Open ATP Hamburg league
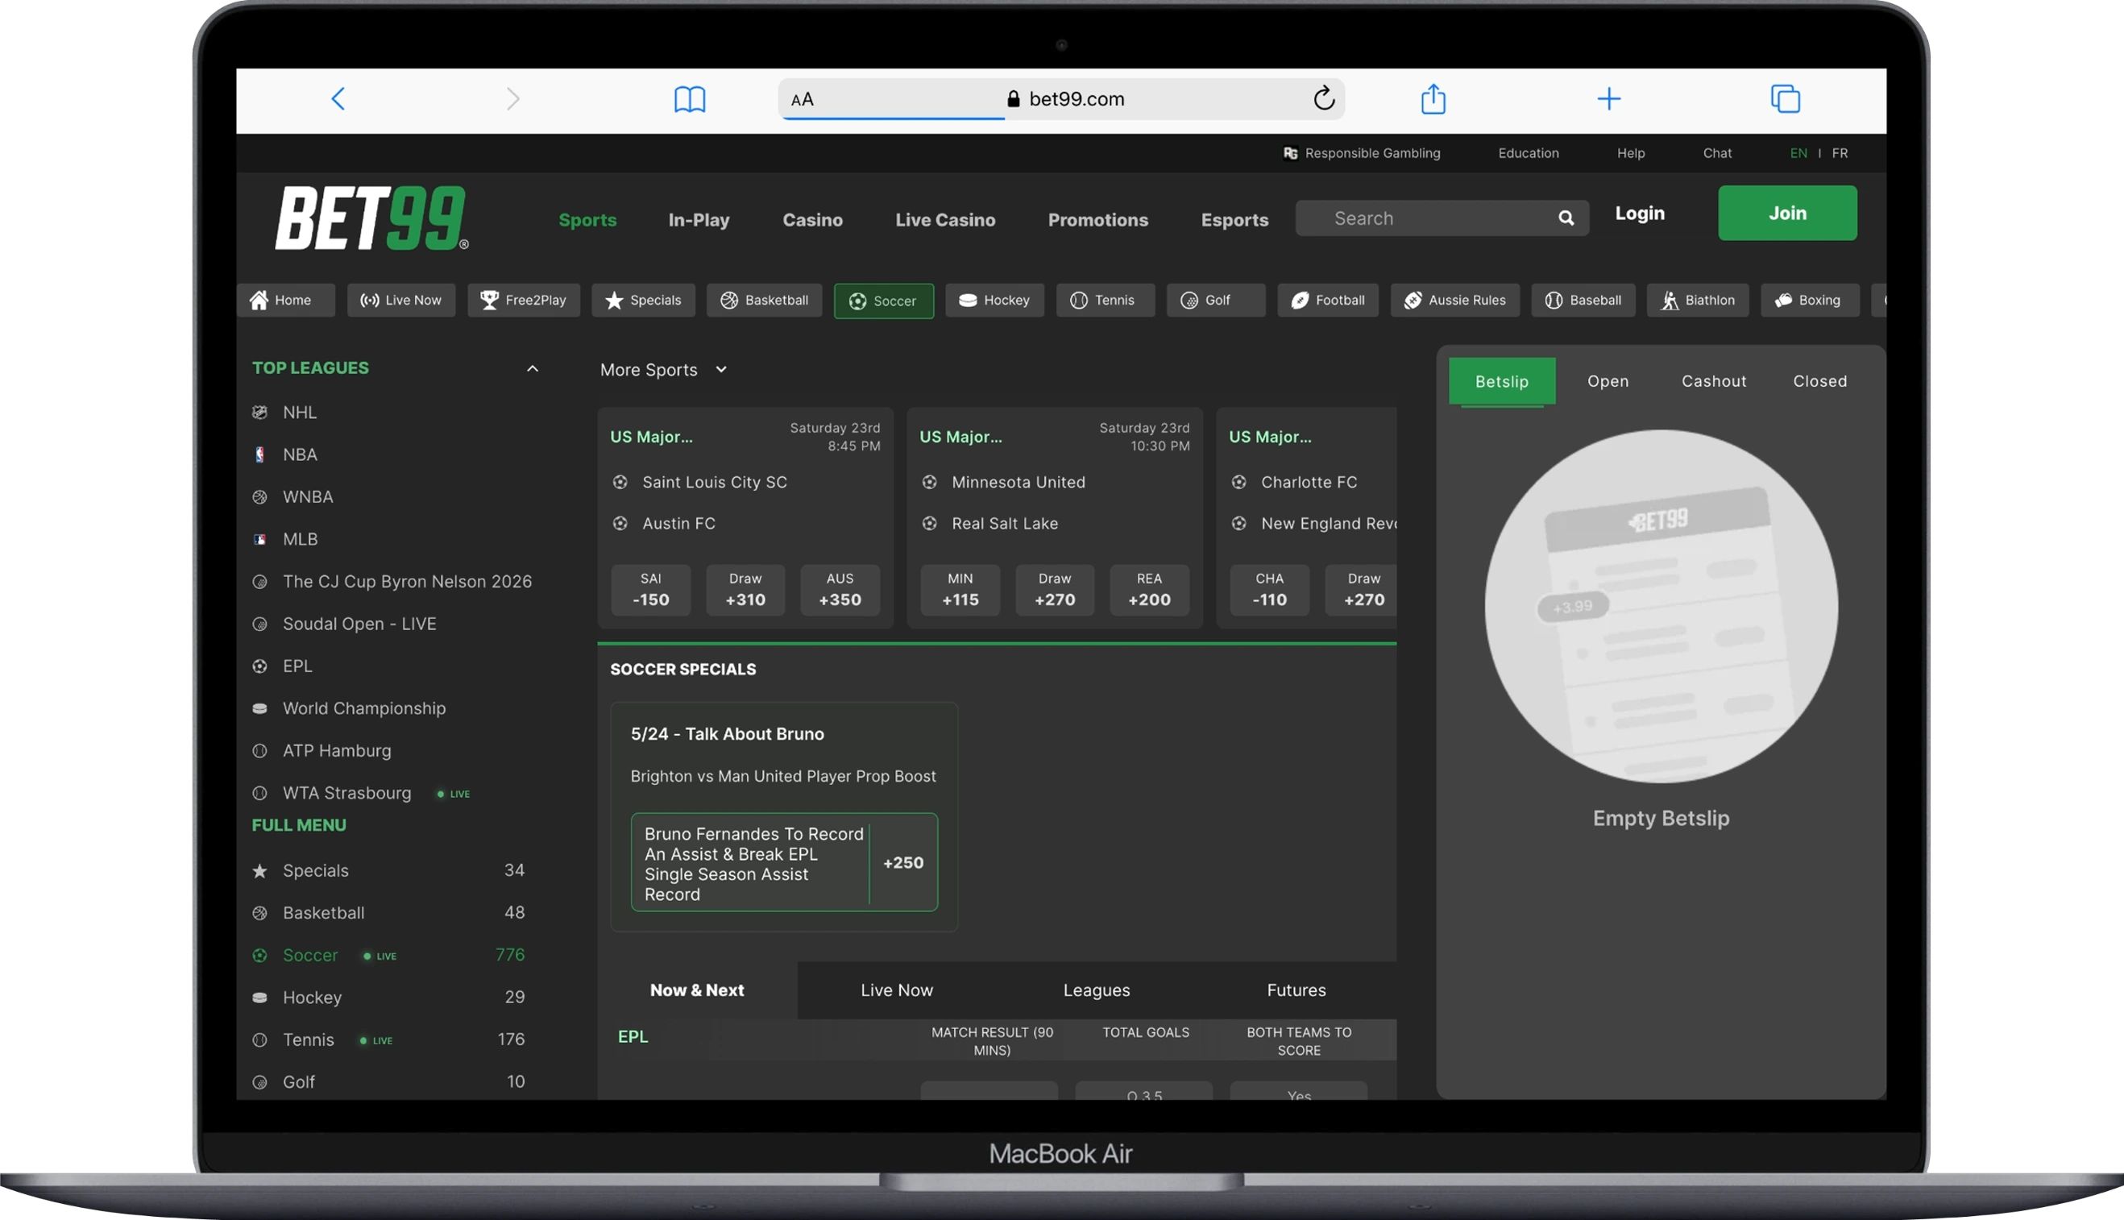Screen dimensions: 2124x1220 pyautogui.click(x=337, y=751)
